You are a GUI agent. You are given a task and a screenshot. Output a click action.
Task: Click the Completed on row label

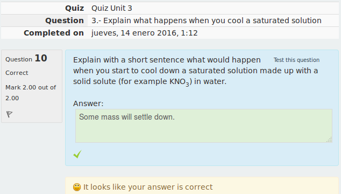(x=54, y=33)
